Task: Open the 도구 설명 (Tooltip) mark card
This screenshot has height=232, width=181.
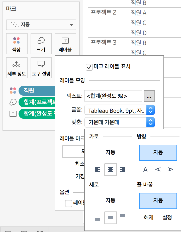Action: point(41,68)
